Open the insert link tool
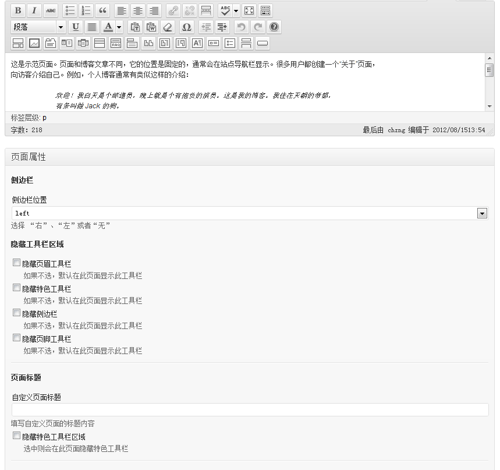500x470 pixels. tap(173, 10)
